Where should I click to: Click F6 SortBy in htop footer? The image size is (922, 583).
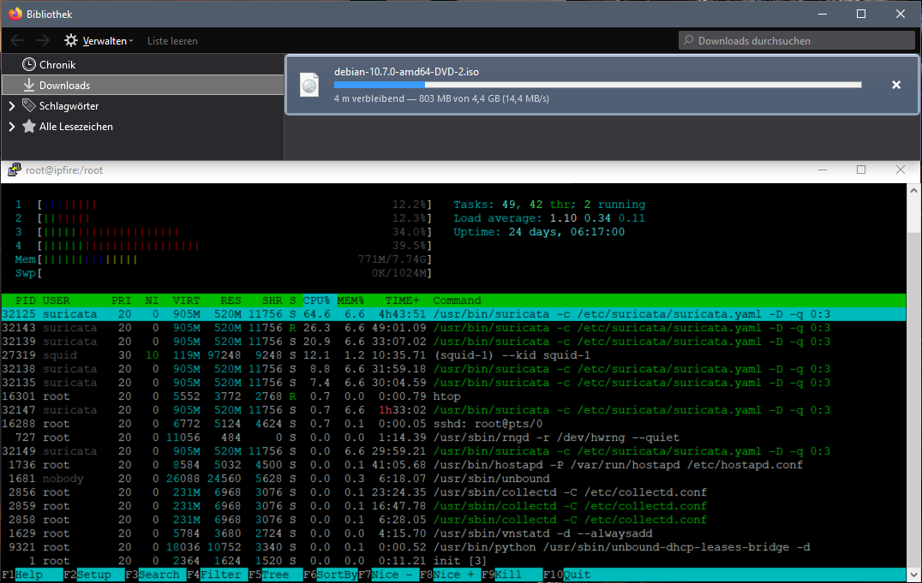pyautogui.click(x=331, y=574)
